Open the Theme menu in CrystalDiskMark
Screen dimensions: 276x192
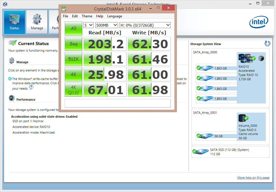pos(87,16)
